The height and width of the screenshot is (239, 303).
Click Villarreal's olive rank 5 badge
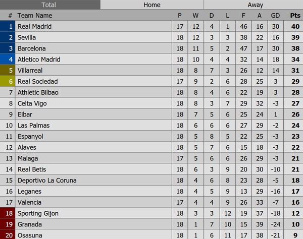pyautogui.click(x=8, y=71)
